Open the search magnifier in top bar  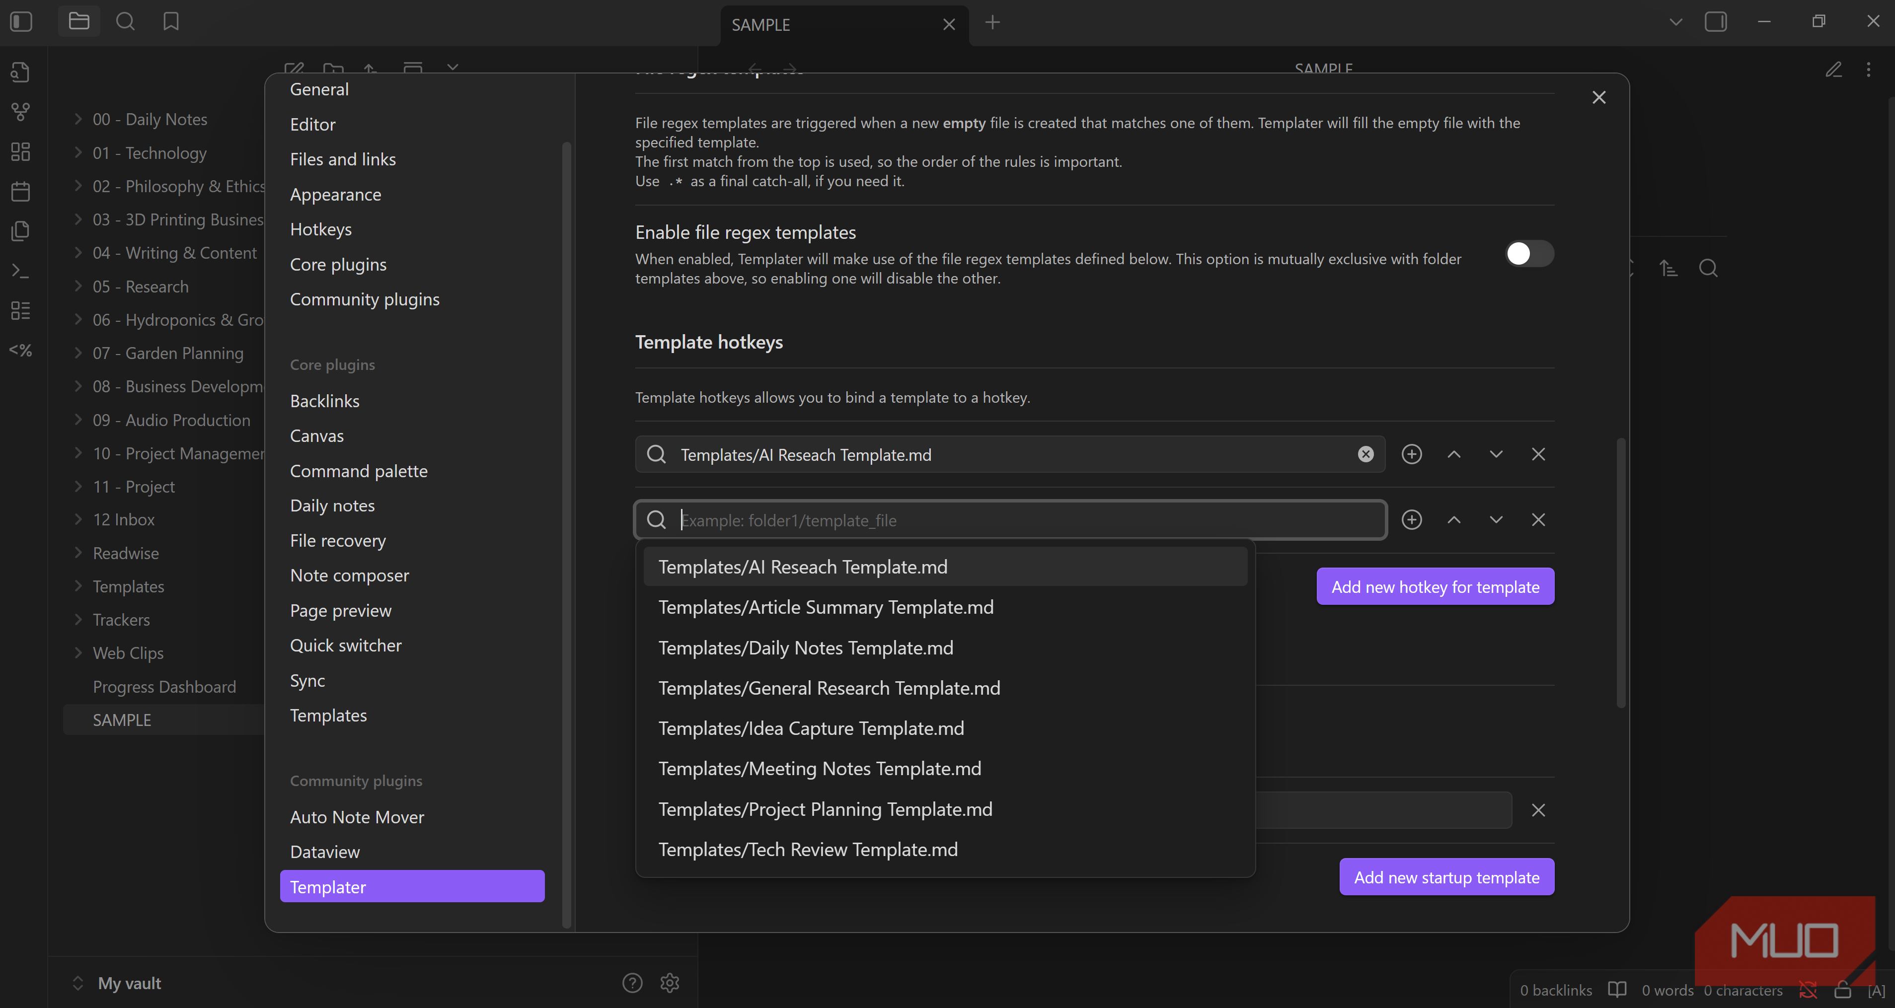(126, 22)
